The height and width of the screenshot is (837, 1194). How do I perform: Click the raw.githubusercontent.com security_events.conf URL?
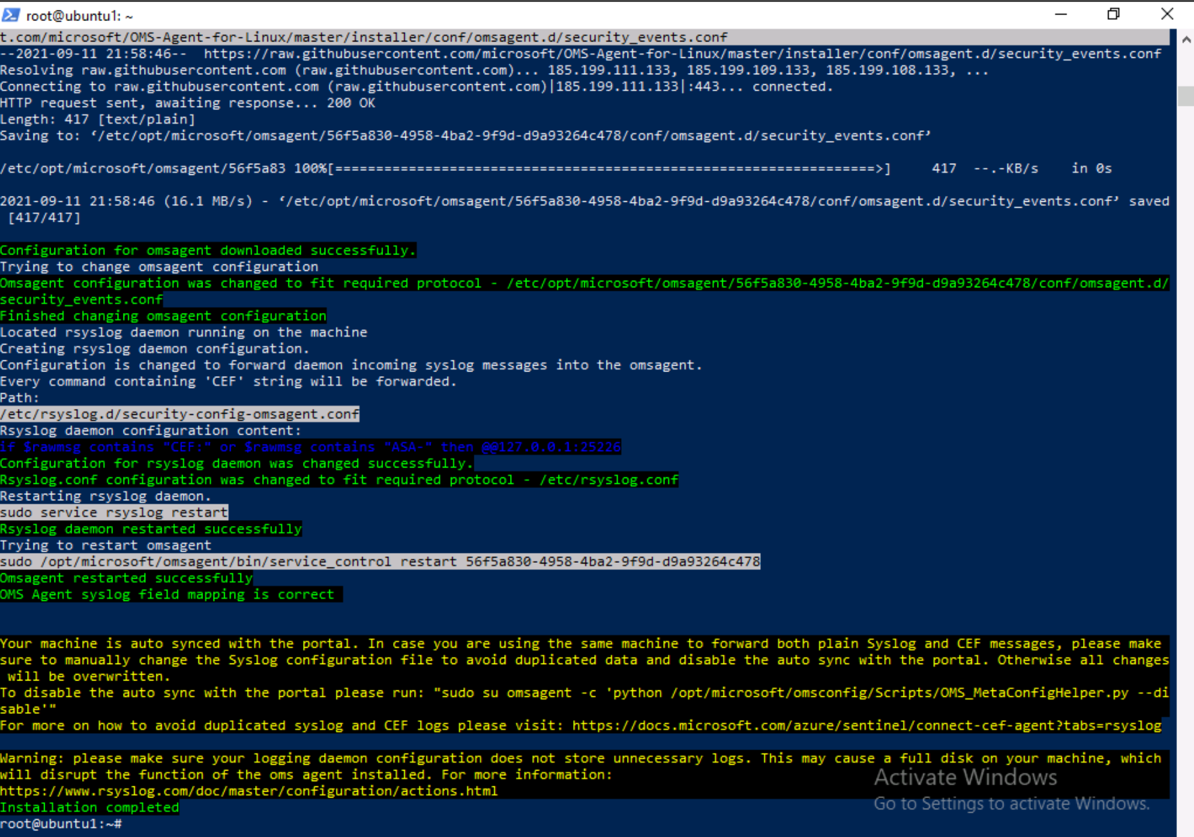tap(682, 53)
